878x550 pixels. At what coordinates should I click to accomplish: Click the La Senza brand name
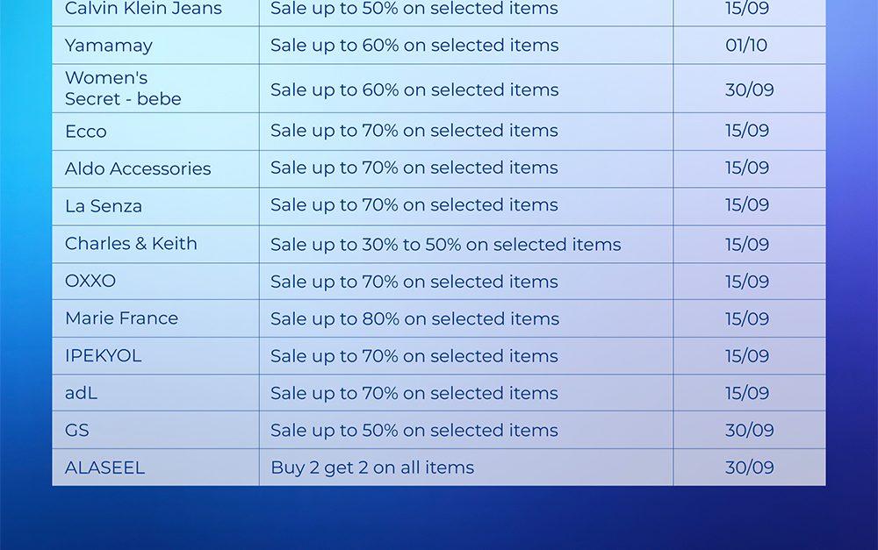pos(104,206)
